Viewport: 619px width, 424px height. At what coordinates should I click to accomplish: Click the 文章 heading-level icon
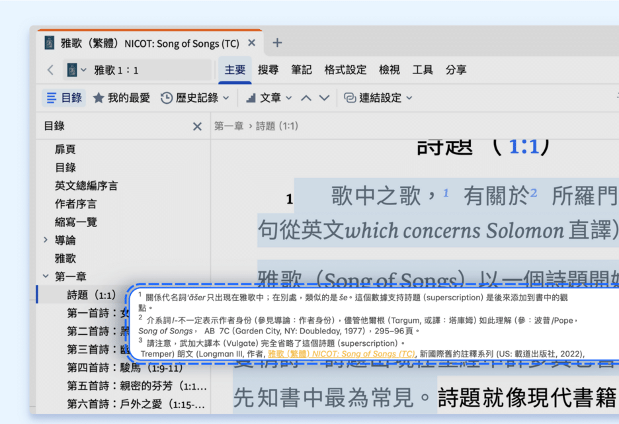pos(251,98)
